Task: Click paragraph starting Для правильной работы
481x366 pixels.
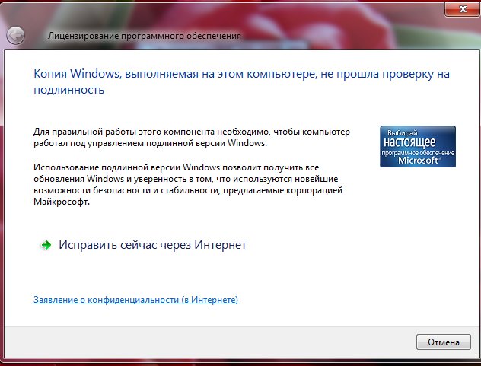Action: click(x=192, y=137)
